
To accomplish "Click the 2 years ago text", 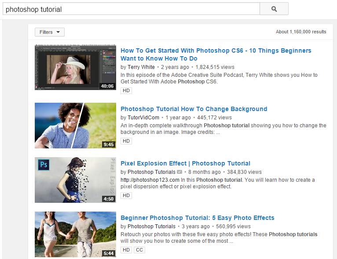I will coord(175,67).
